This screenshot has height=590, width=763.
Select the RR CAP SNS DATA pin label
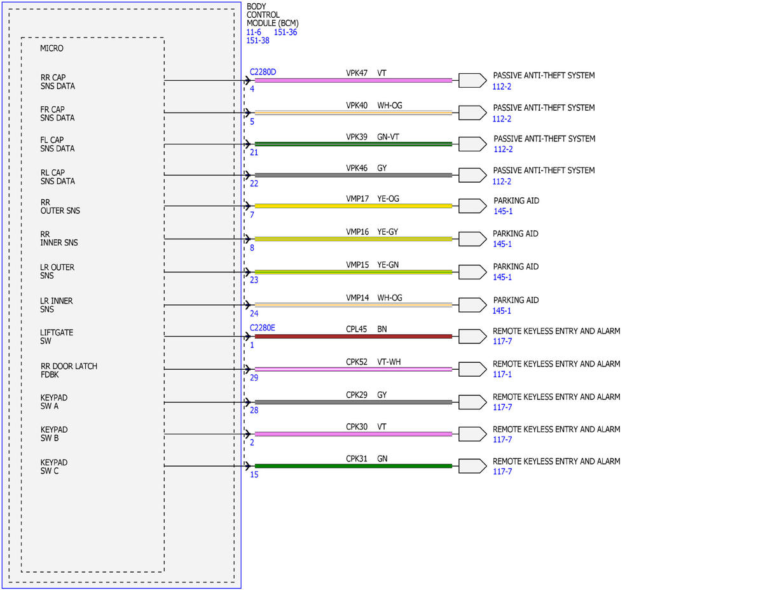[x=57, y=81]
